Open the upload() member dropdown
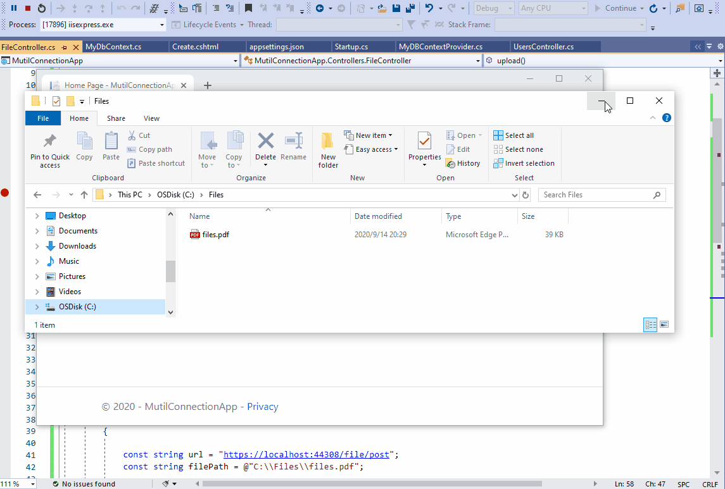Image resolution: width=725 pixels, height=489 pixels. point(721,61)
